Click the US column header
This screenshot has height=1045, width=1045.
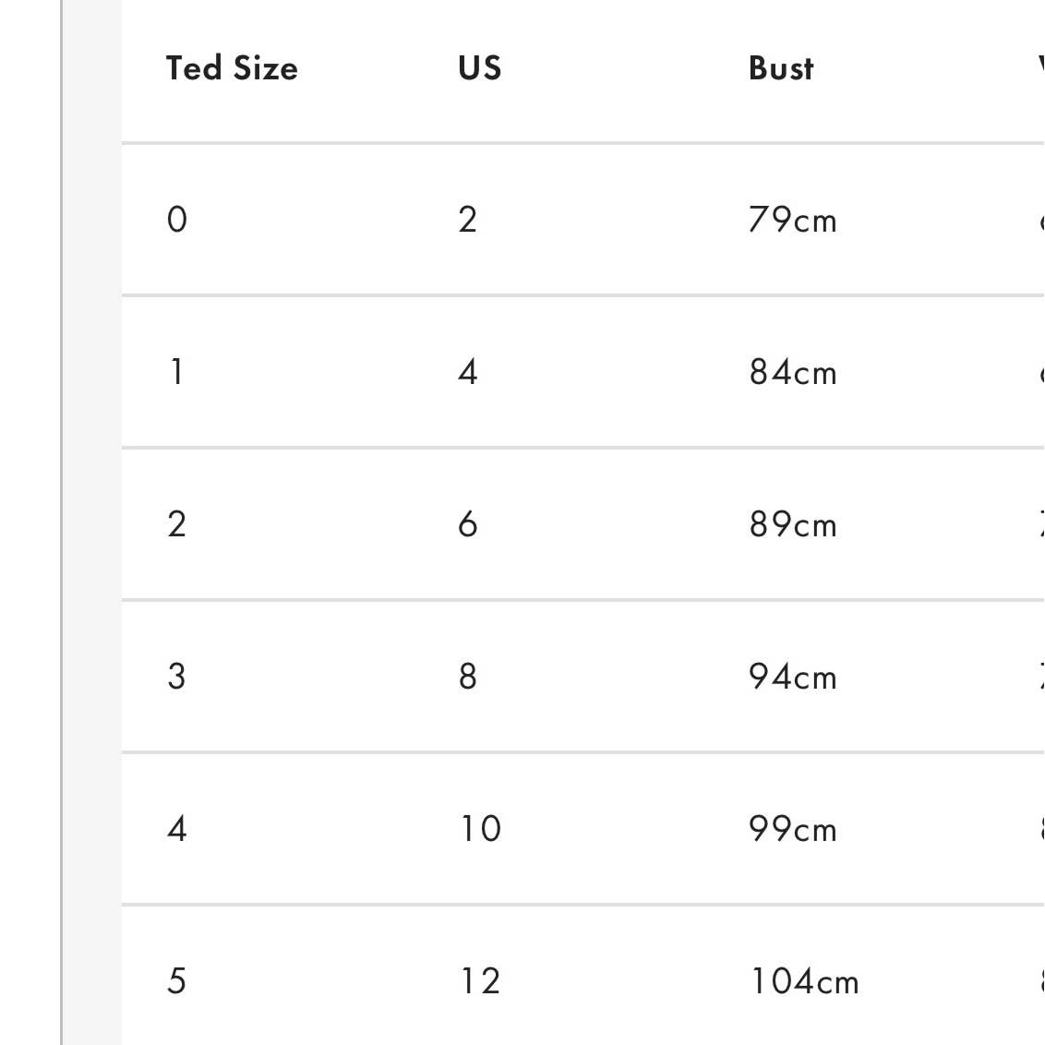pyautogui.click(x=479, y=68)
